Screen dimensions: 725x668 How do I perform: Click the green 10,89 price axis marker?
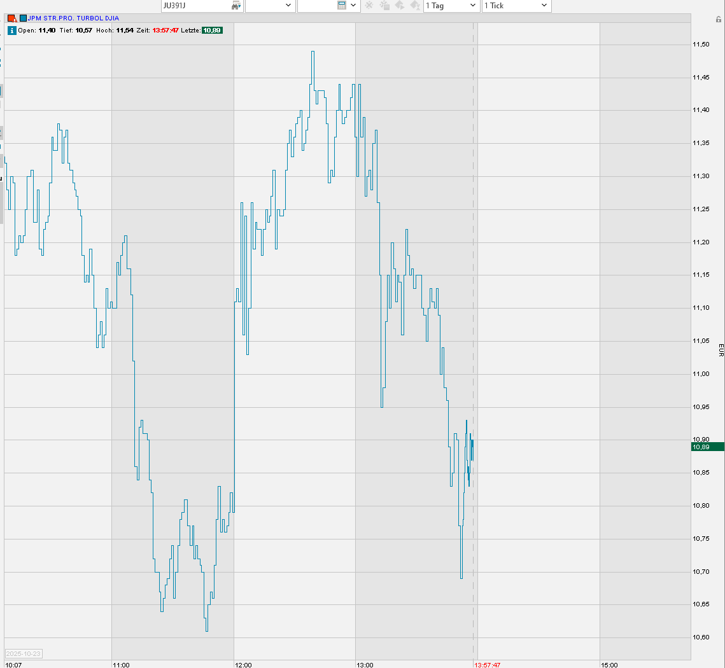707,447
